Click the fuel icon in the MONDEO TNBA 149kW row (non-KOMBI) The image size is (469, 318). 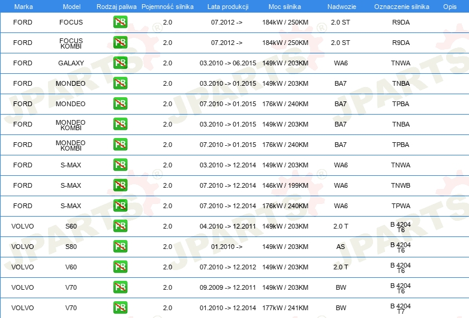pyautogui.click(x=120, y=83)
